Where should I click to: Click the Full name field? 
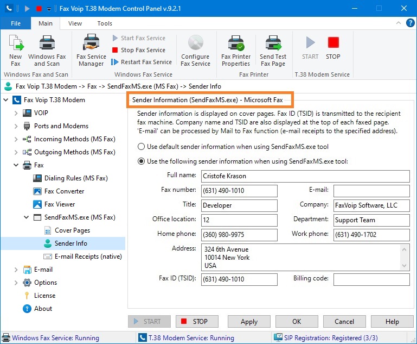point(305,176)
